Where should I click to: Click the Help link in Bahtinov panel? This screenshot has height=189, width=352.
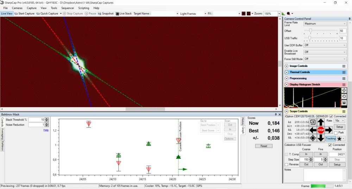(46, 130)
